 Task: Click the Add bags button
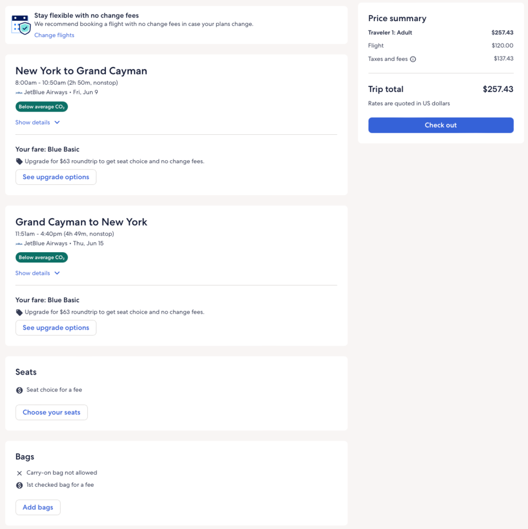tap(38, 507)
